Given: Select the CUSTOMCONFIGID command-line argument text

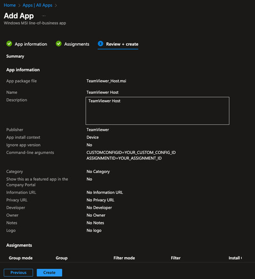Looking at the screenshot, I should [x=131, y=152].
